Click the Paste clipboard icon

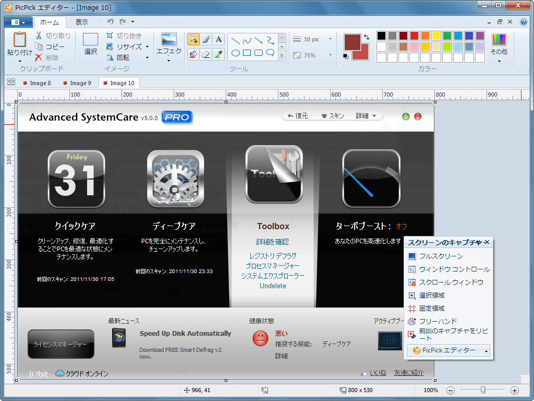click(19, 39)
